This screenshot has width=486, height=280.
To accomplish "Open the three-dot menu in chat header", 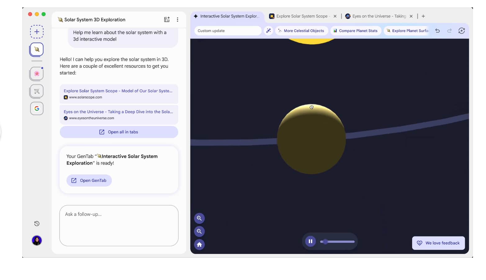I will pyautogui.click(x=178, y=20).
